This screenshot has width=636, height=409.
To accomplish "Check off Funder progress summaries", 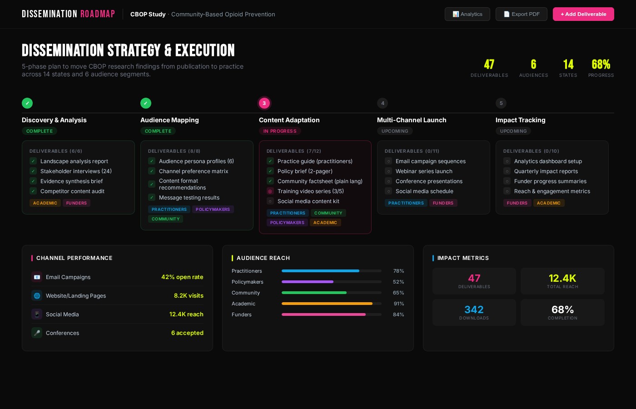I will tap(507, 181).
